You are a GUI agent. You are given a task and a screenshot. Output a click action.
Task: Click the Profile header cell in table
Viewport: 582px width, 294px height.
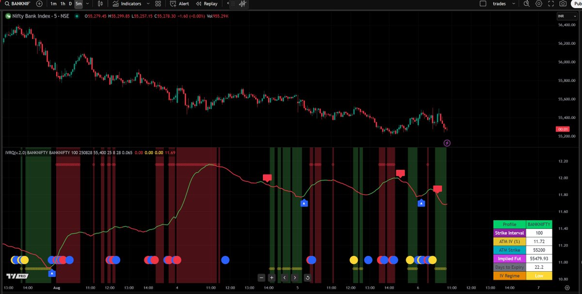click(510, 225)
